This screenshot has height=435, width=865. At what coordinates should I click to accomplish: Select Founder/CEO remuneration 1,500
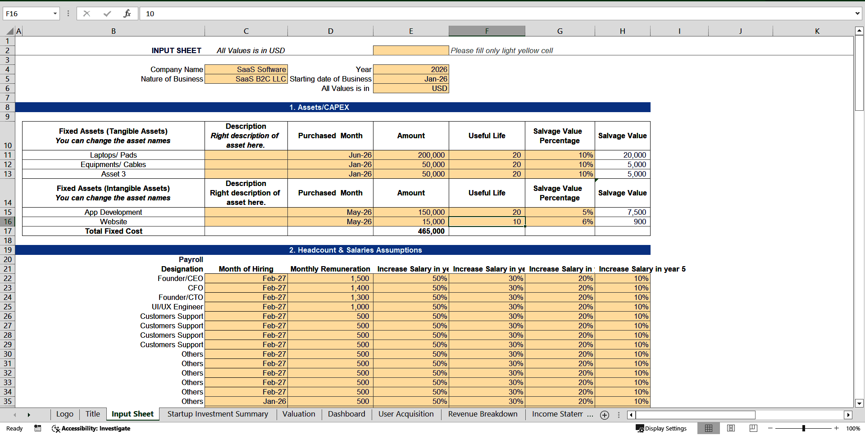pos(330,278)
